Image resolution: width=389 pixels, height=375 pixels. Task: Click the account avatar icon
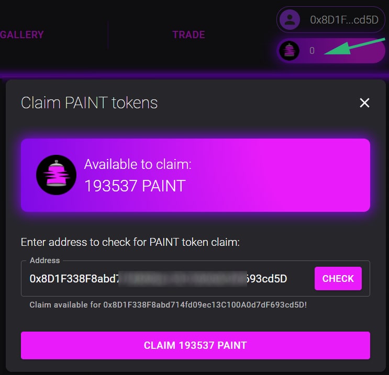pos(289,20)
